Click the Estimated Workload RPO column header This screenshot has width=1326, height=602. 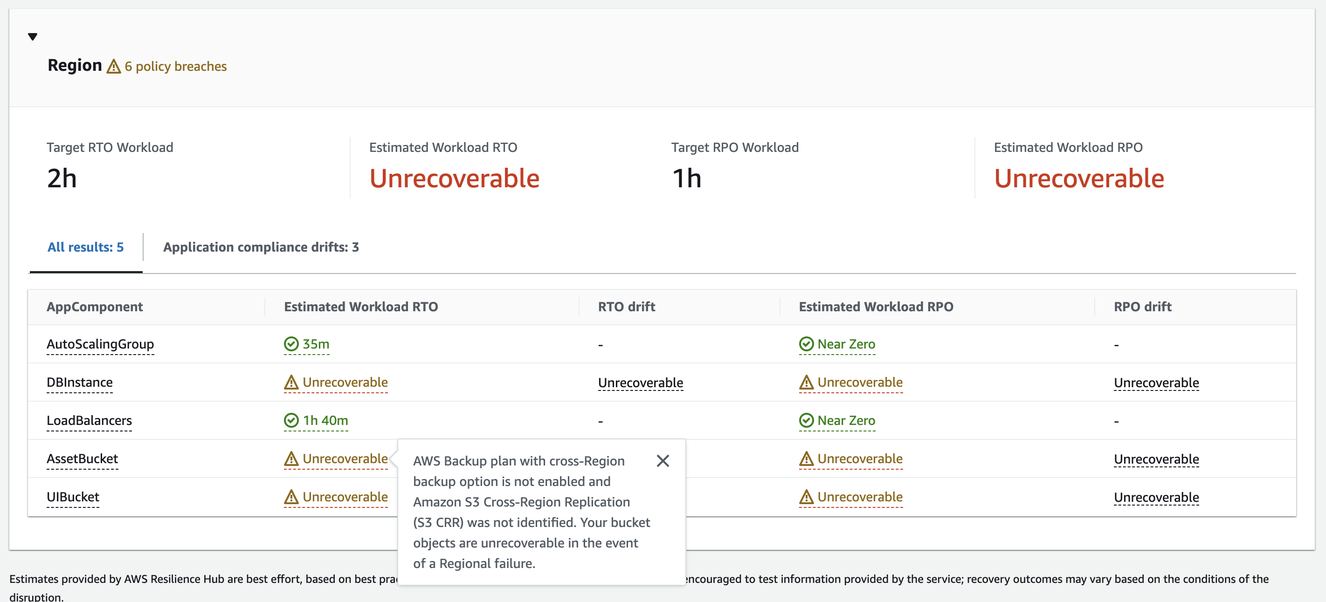[x=875, y=307]
